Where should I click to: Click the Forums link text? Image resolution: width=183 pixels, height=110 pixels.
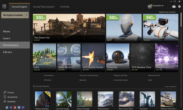[x=11, y=92]
